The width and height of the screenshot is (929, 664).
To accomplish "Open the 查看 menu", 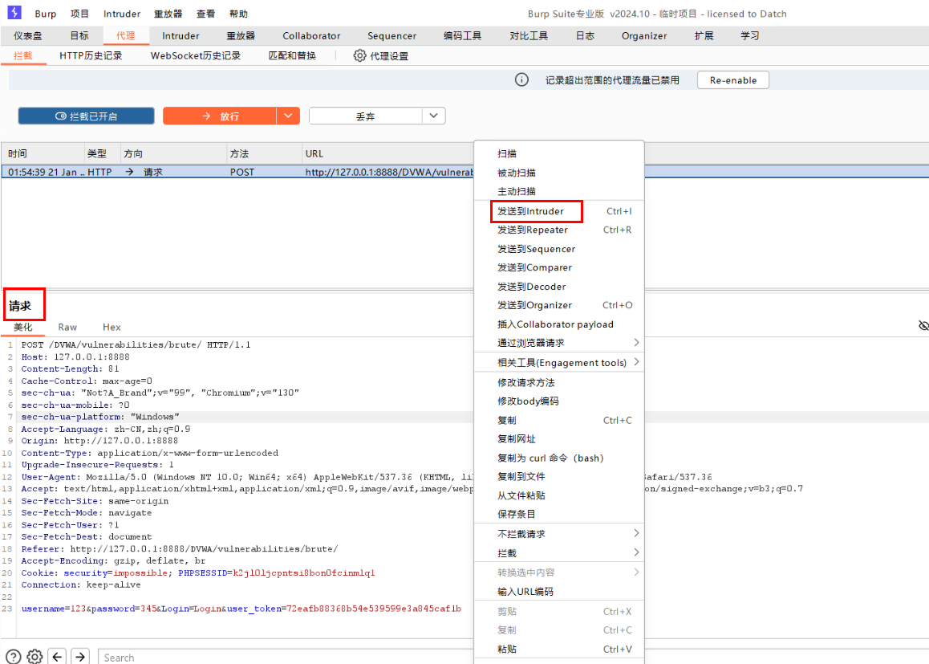I will [x=205, y=14].
